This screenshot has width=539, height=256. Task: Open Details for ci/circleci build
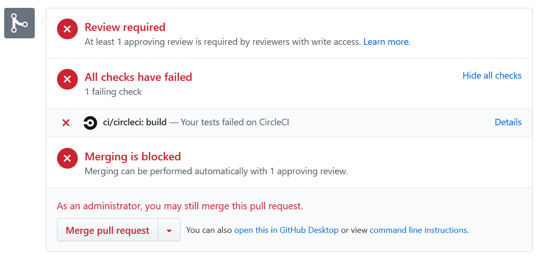tap(508, 122)
